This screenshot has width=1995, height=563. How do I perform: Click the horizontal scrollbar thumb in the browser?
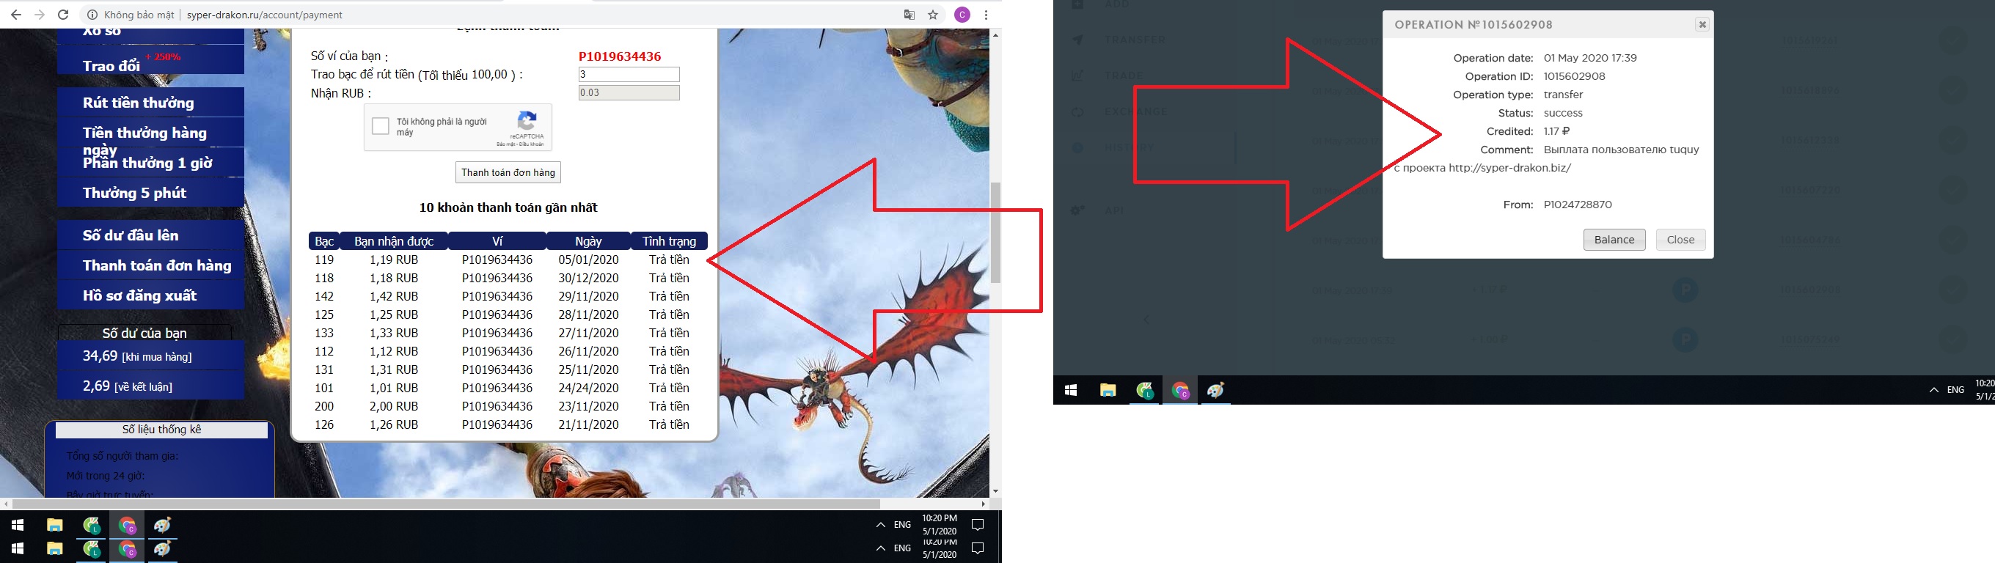(446, 504)
